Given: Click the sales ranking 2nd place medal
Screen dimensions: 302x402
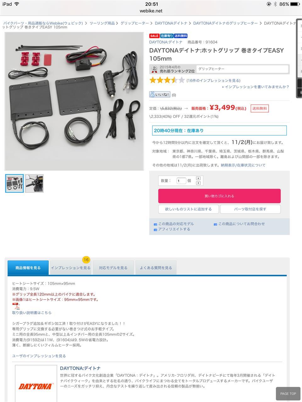Looking at the screenshot, I should pos(154,69).
